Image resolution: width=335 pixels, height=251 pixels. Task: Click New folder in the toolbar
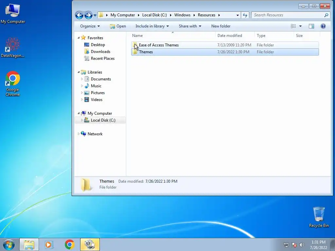[221, 26]
